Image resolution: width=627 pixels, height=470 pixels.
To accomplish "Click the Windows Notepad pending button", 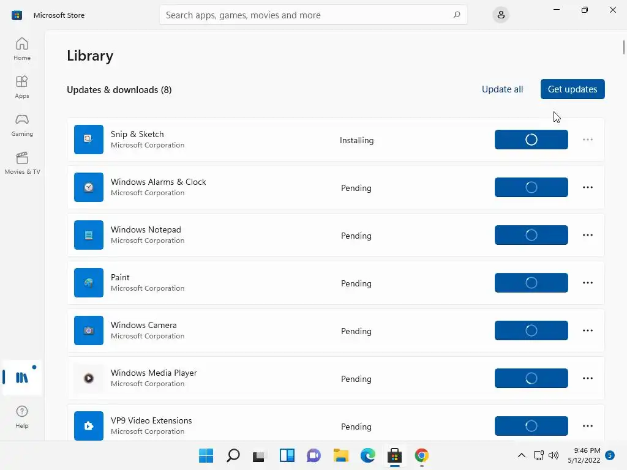I will [531, 235].
